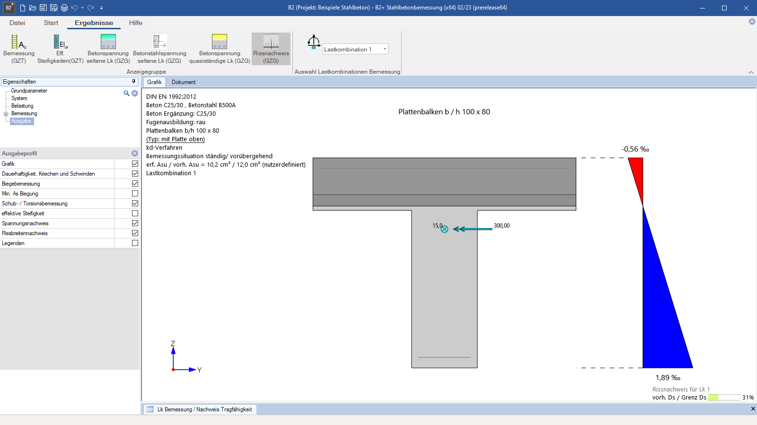Screen dimensions: 757x425
Task: Open the Hilfe ribbon tab
Action: 136,23
